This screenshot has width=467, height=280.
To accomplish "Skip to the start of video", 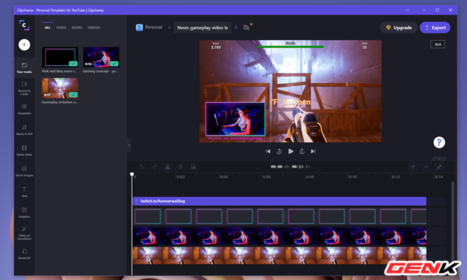I will pos(268,152).
